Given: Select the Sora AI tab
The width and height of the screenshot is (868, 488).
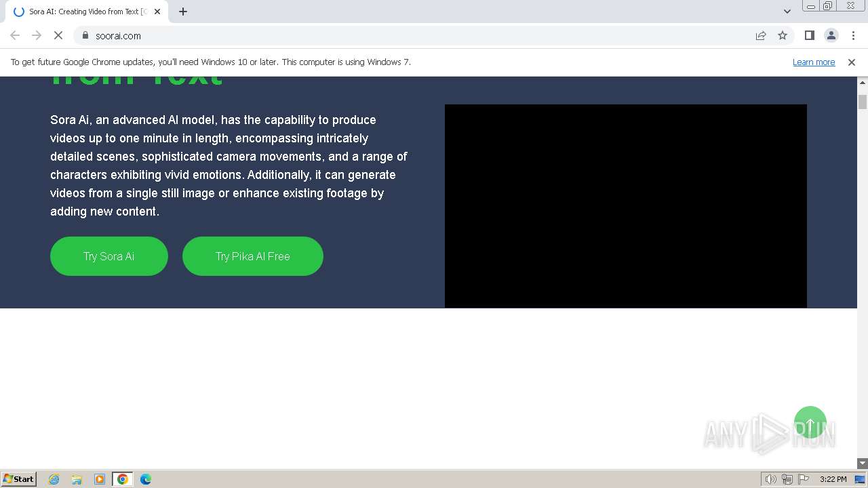Looking at the screenshot, I should pyautogui.click(x=87, y=12).
